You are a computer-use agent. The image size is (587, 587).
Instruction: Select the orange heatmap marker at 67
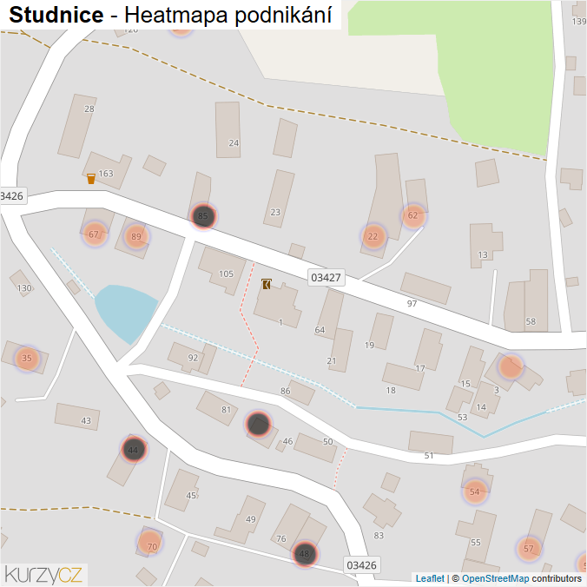coord(95,234)
